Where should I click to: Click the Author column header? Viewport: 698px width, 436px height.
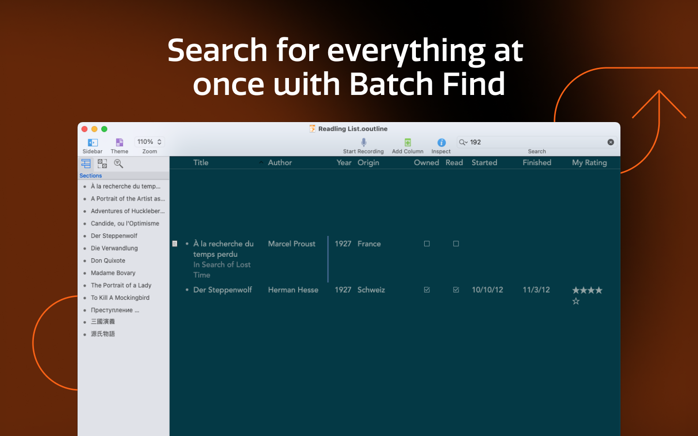pyautogui.click(x=280, y=163)
